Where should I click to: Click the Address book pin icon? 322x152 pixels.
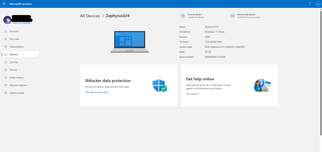(6, 93)
